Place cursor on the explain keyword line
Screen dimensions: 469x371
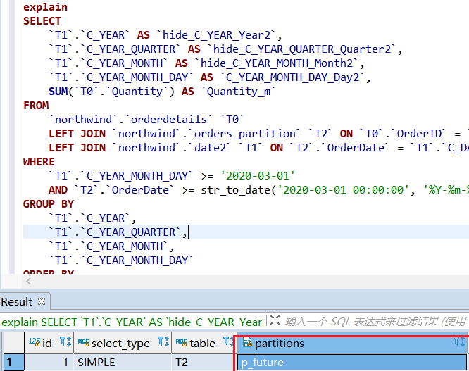(x=46, y=7)
